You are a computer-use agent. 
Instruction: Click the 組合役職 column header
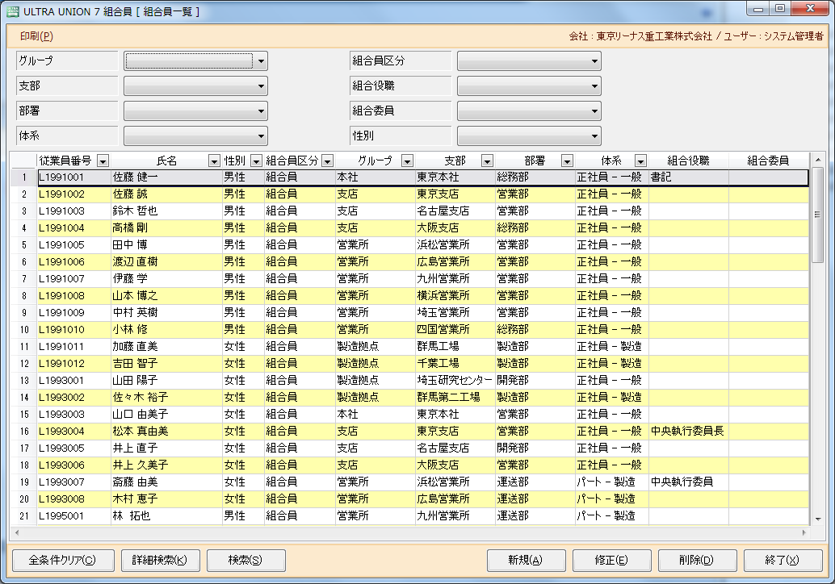tap(689, 161)
